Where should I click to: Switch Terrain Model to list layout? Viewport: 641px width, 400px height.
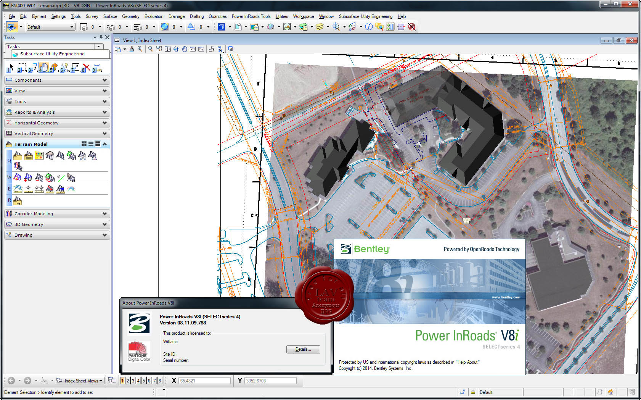pyautogui.click(x=91, y=144)
